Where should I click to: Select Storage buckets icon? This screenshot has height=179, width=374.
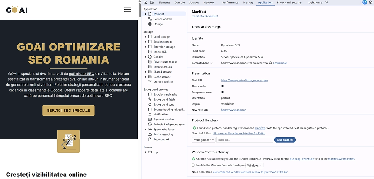point(150,82)
